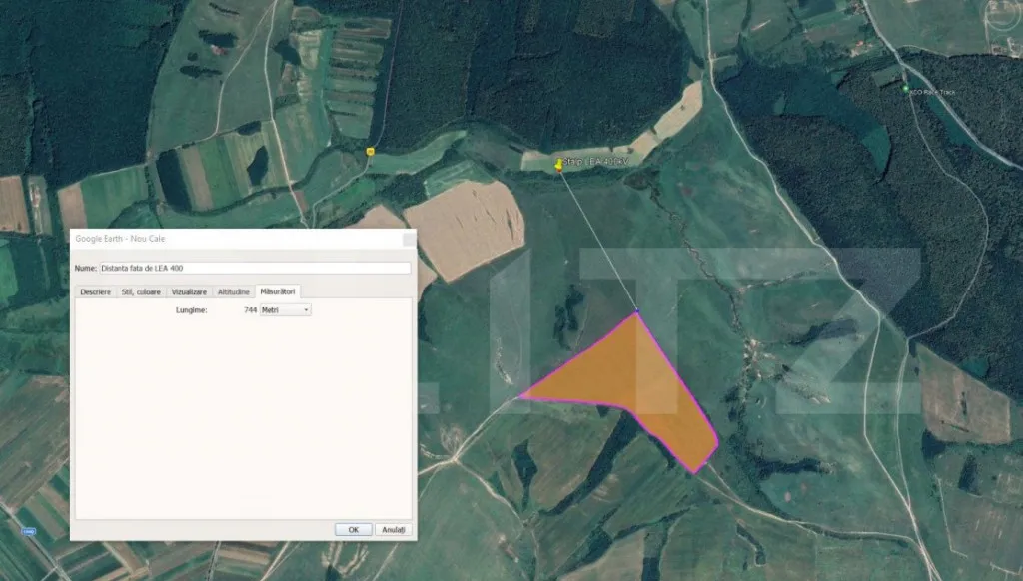The image size is (1023, 581).
Task: Go to the Altitudine tab
Action: tap(234, 291)
